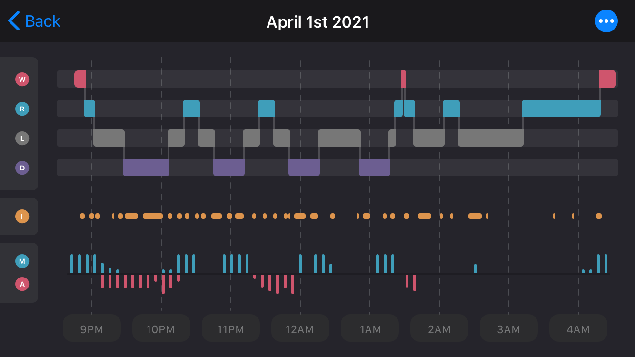The image size is (635, 357).
Task: Tap the blue M icon
Action: (22, 261)
